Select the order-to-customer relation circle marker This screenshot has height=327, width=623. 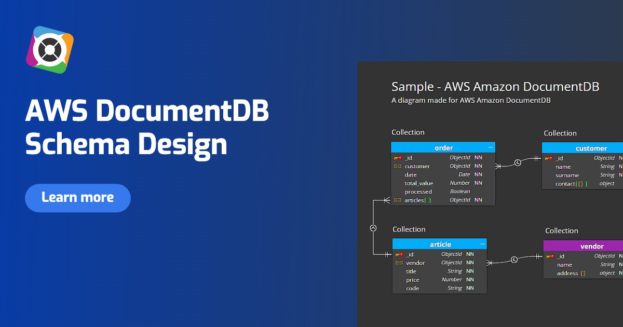click(x=518, y=163)
